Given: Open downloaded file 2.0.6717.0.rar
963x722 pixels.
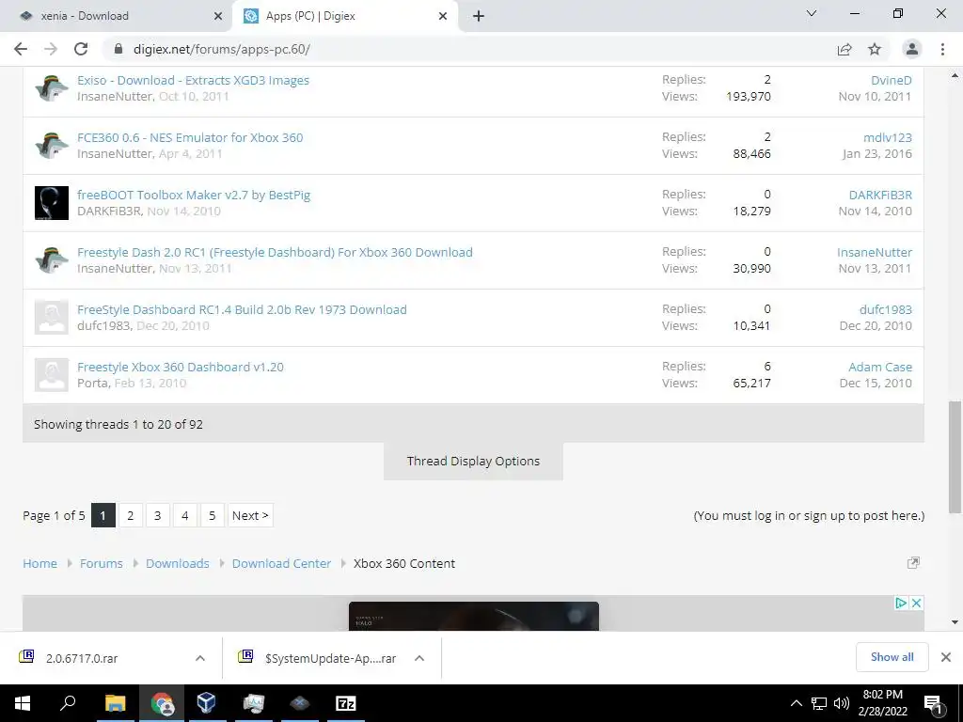Looking at the screenshot, I should click(82, 658).
